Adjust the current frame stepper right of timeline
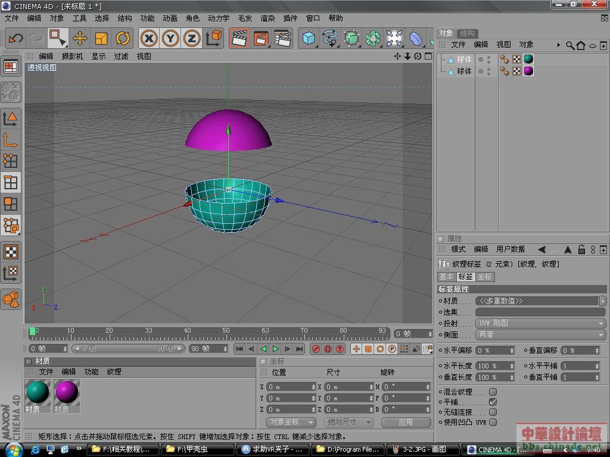 [x=430, y=334]
